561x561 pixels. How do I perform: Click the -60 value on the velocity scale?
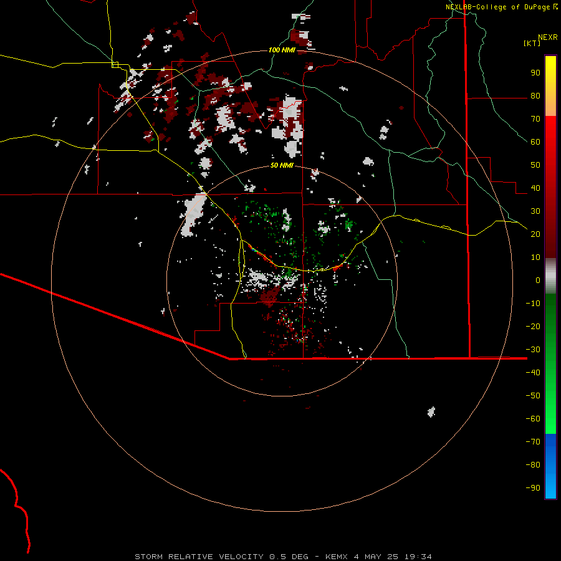(533, 419)
